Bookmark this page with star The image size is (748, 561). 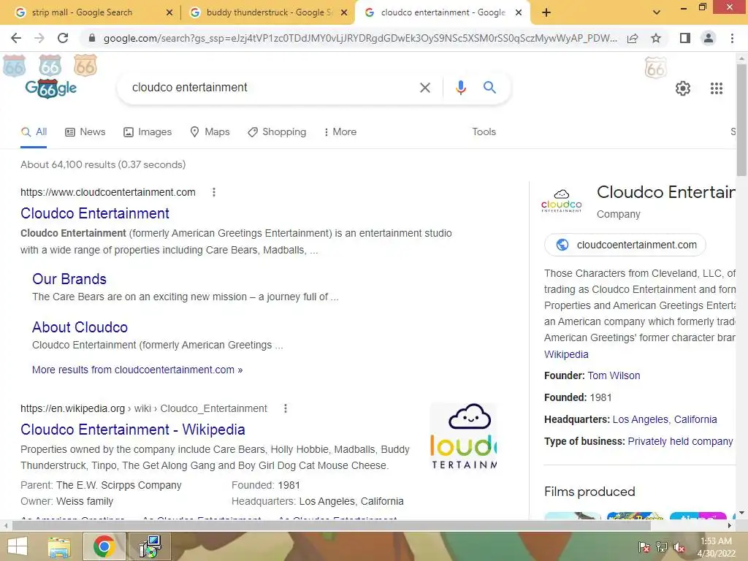tap(656, 38)
